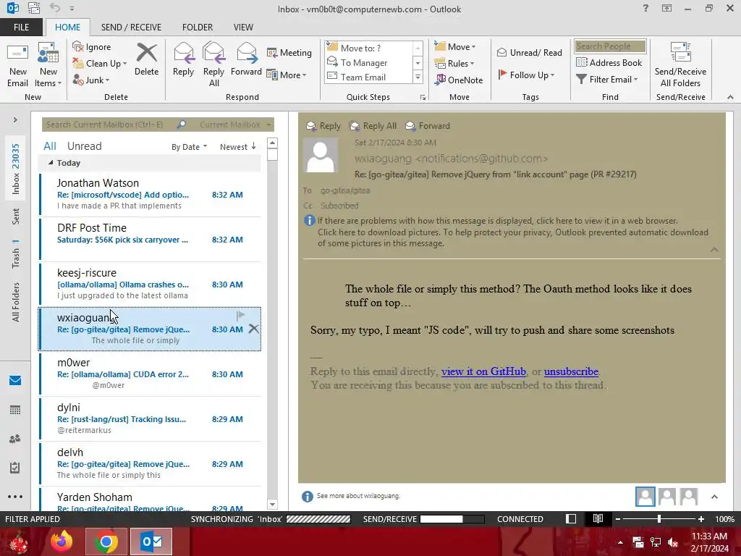The width and height of the screenshot is (741, 556).
Task: Click the ribbon Reply icon
Action: pyautogui.click(x=183, y=59)
